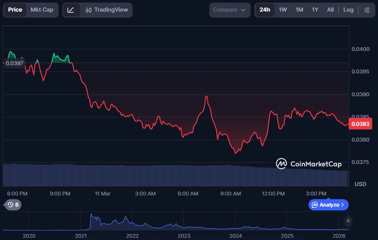Enable Log scale on chart
This screenshot has height=240, width=378.
click(348, 10)
